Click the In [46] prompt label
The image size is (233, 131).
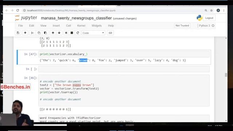coord(31,78)
